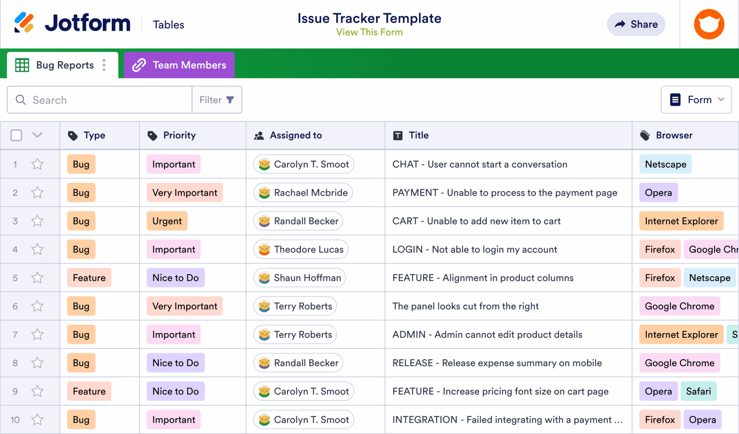Expand the chevron next to select-all checkbox
The height and width of the screenshot is (434, 739).
tap(37, 135)
